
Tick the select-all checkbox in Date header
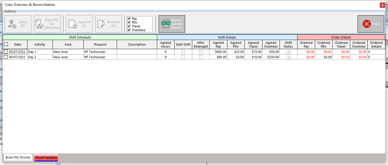click(6, 44)
